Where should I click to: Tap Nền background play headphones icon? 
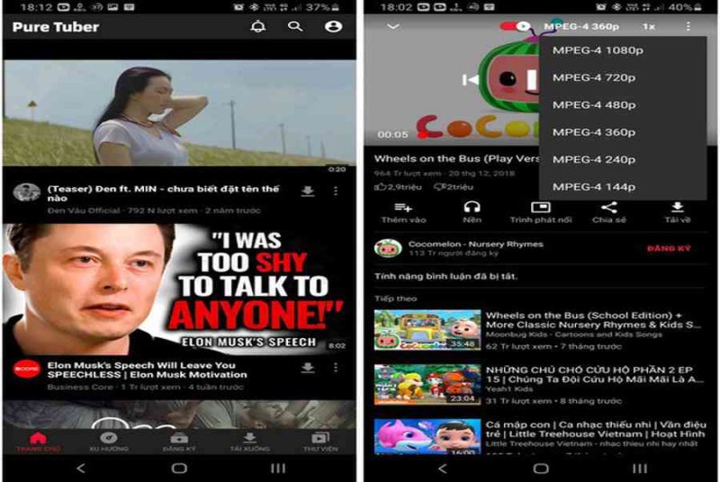click(x=472, y=208)
